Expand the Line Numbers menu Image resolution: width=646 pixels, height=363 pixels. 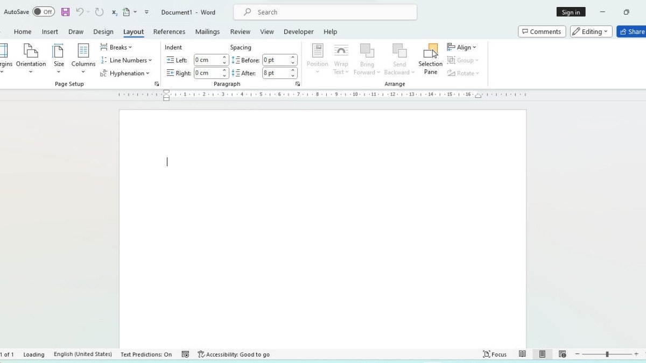click(127, 60)
